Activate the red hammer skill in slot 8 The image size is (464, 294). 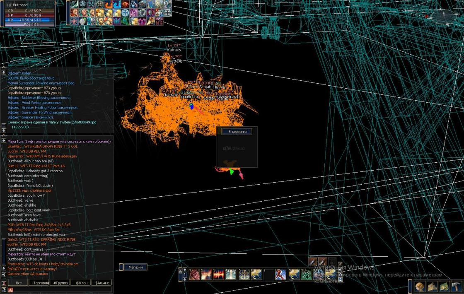click(281, 274)
